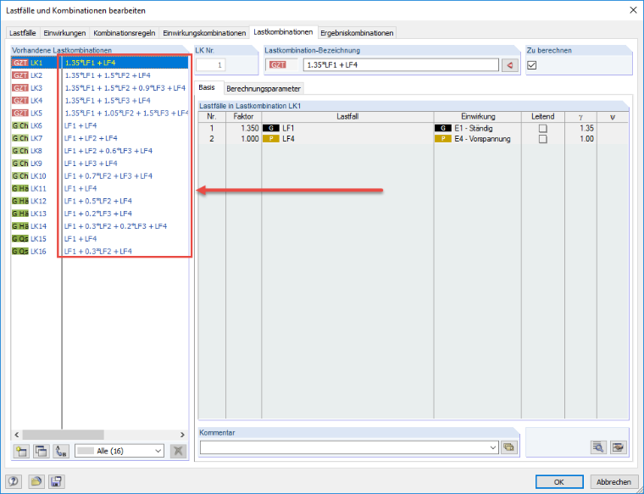Select load combination LK1
Image resolution: width=644 pixels, height=494 pixels.
(100, 63)
